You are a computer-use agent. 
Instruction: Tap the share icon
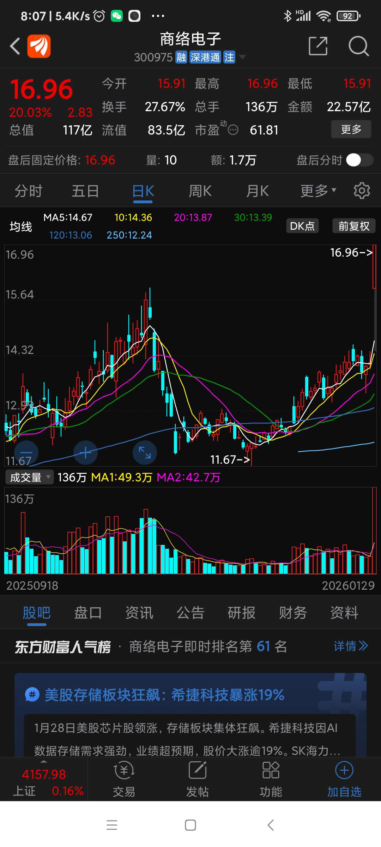[x=318, y=46]
